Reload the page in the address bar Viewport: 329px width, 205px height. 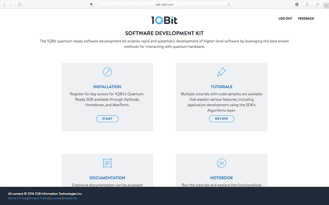[x=229, y=4]
